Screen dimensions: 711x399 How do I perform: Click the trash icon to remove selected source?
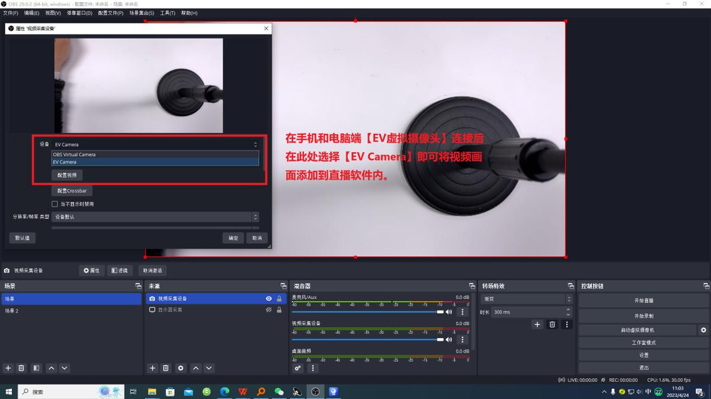click(x=166, y=368)
